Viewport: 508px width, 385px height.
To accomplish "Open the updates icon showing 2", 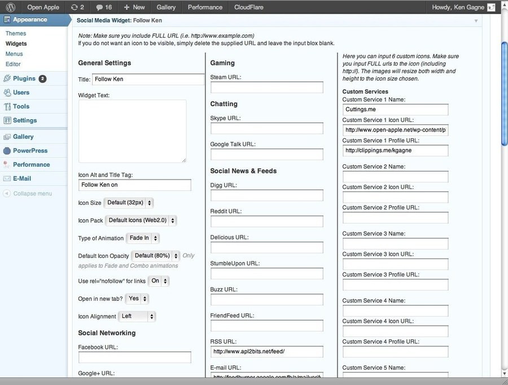I will click(x=75, y=7).
